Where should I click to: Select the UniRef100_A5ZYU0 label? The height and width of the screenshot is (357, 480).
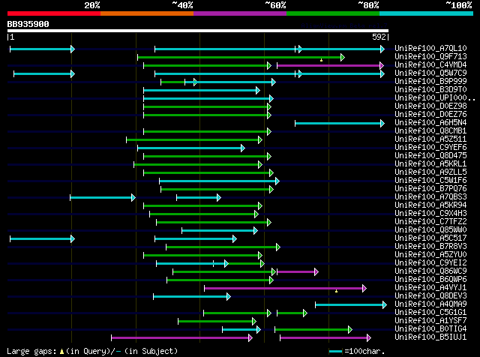430,255
